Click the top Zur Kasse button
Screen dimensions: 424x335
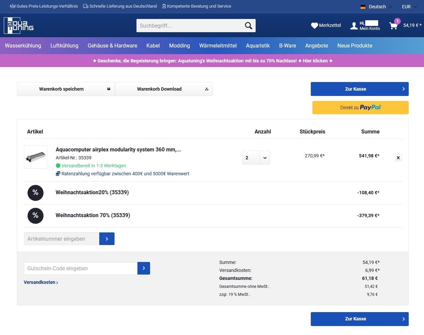coord(360,89)
